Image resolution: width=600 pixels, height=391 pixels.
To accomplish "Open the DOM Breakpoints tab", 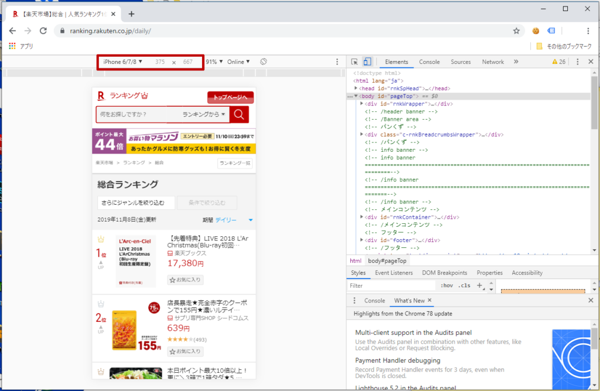I will point(445,273).
